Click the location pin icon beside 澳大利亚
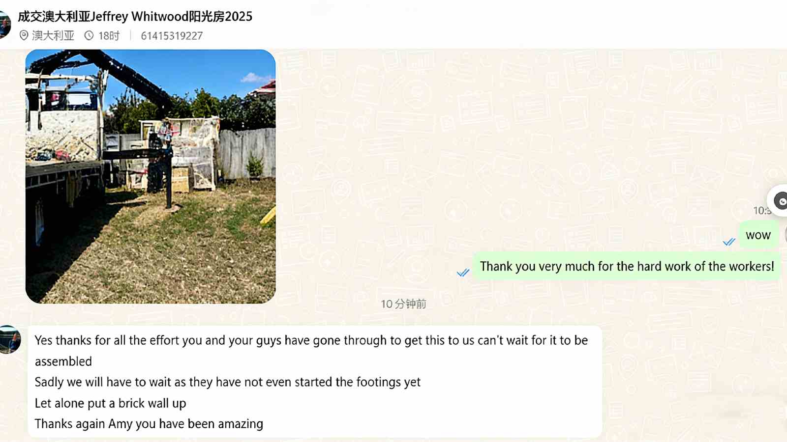The image size is (787, 442). pos(24,35)
